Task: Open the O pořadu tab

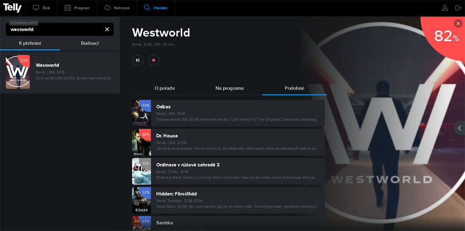Action: [x=164, y=88]
